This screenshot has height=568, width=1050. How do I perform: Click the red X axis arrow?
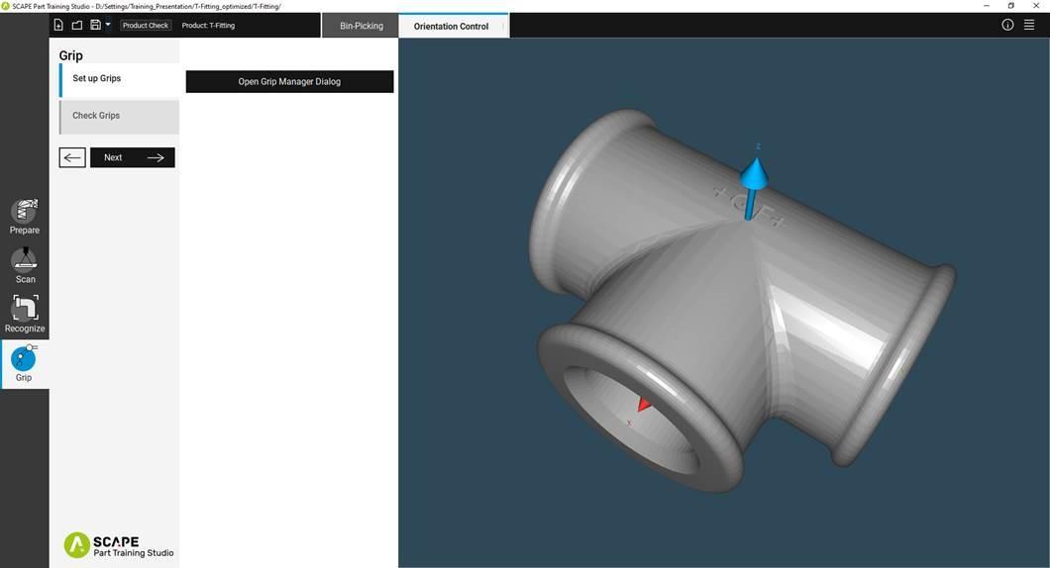tap(643, 404)
